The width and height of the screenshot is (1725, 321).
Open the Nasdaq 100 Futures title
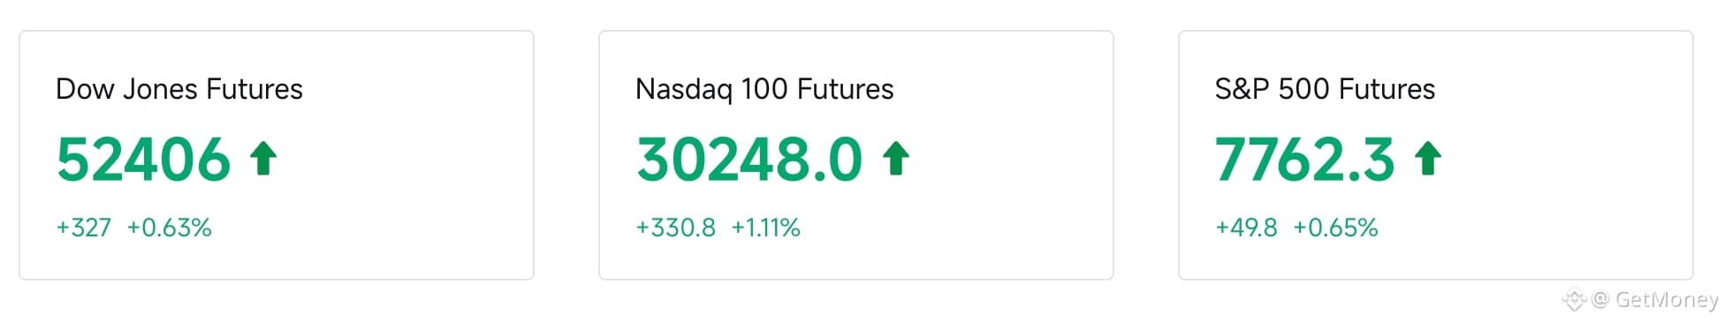click(764, 89)
